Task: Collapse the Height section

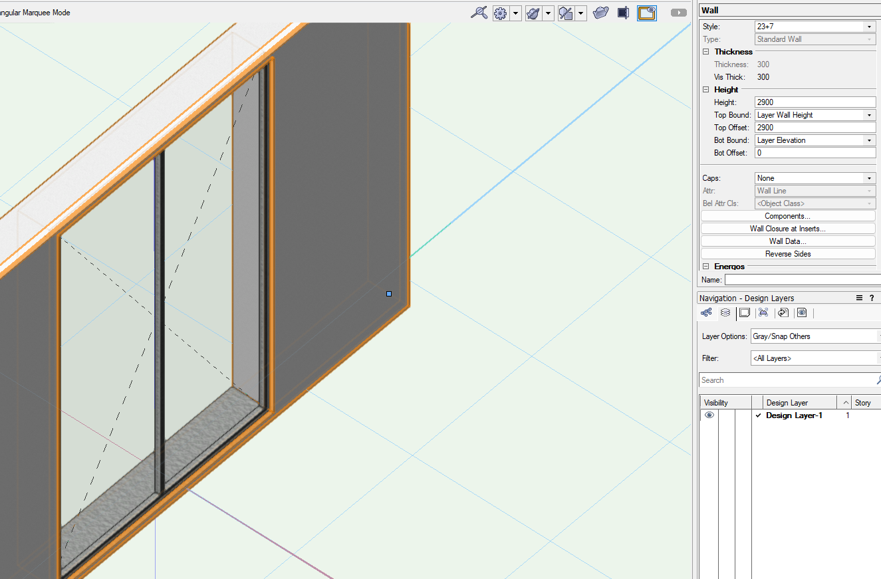Action: [x=706, y=90]
